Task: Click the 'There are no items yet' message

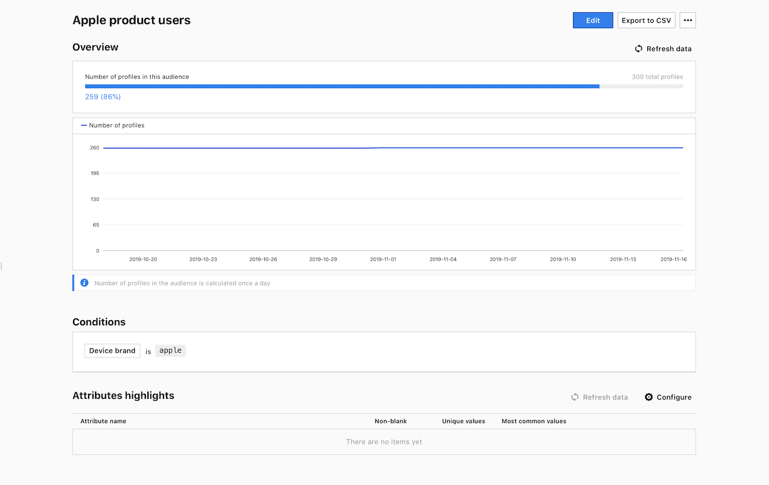Action: click(384, 442)
